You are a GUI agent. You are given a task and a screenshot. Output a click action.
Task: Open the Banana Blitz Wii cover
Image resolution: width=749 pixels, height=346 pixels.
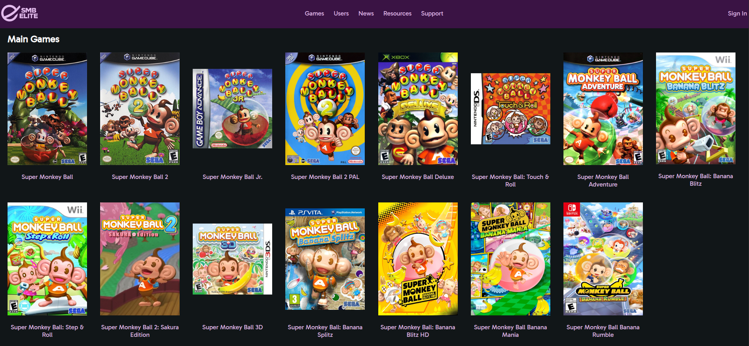[x=696, y=108]
